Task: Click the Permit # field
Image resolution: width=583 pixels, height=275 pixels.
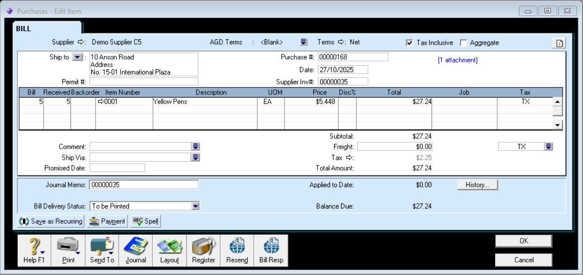Action: click(144, 82)
